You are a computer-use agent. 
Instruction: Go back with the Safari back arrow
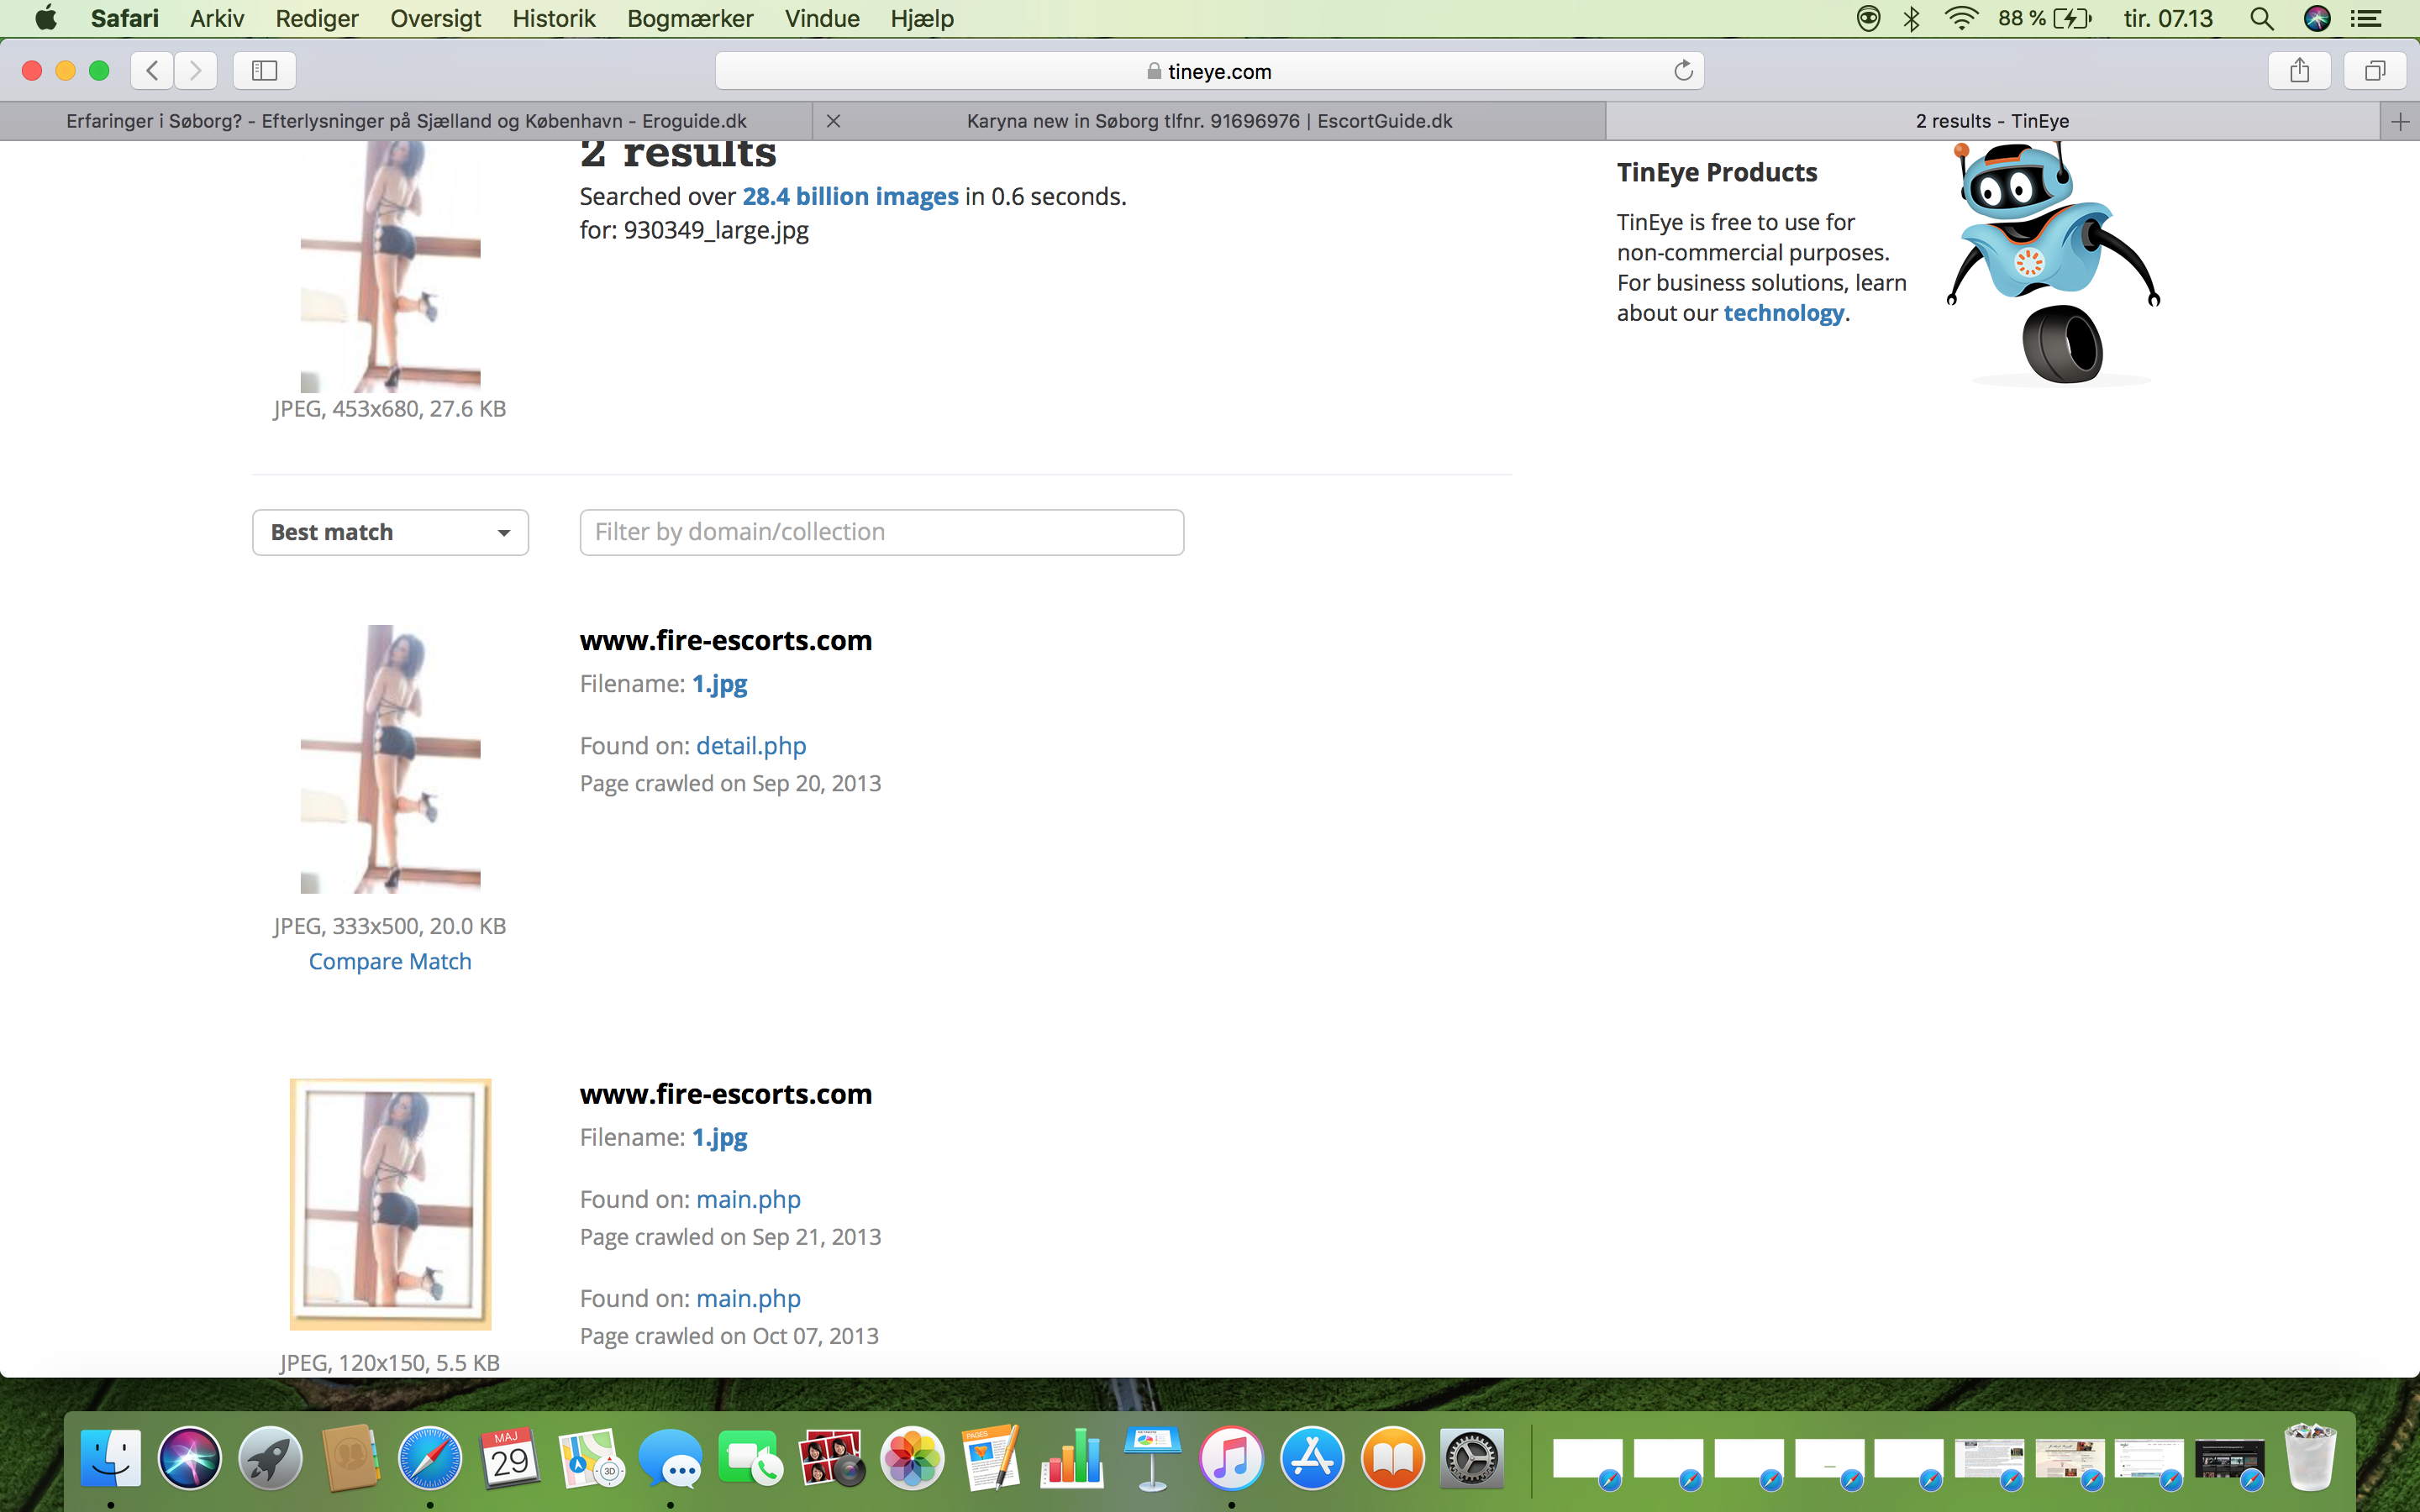[152, 71]
